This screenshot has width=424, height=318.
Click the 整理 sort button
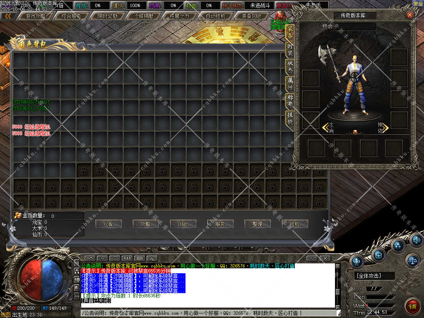coord(257,224)
